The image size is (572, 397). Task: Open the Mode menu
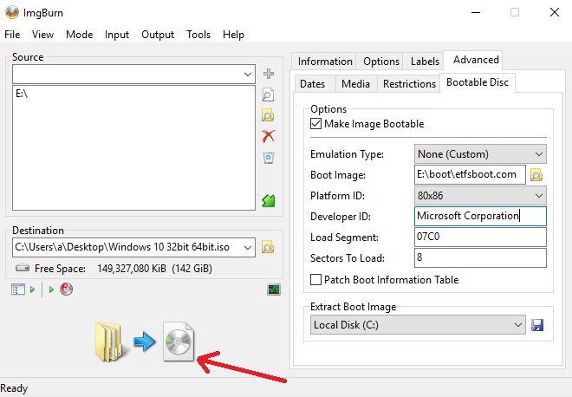pos(79,35)
